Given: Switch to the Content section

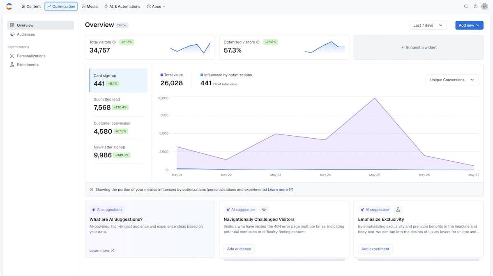Looking at the screenshot, I should 32,6.
